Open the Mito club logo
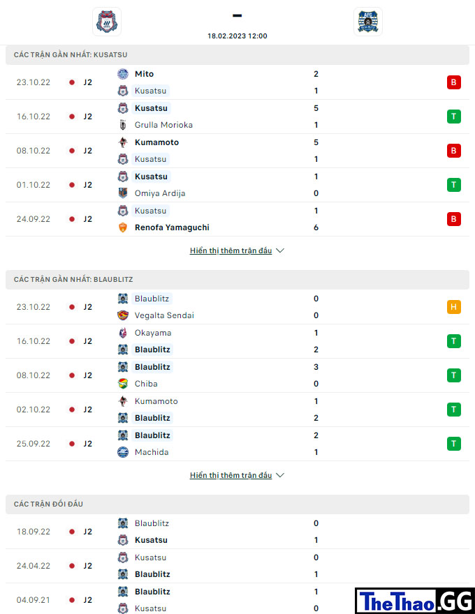 point(123,74)
